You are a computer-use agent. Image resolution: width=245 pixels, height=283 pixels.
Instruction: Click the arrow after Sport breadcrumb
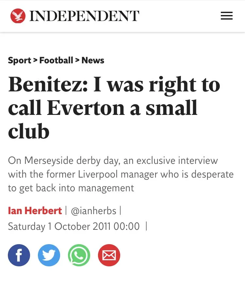35,60
